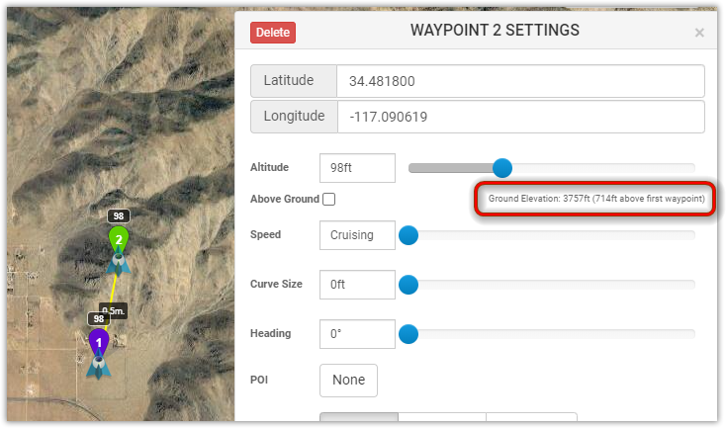726x428 pixels.
Task: Click the Curve Size slider handle
Action: point(408,285)
